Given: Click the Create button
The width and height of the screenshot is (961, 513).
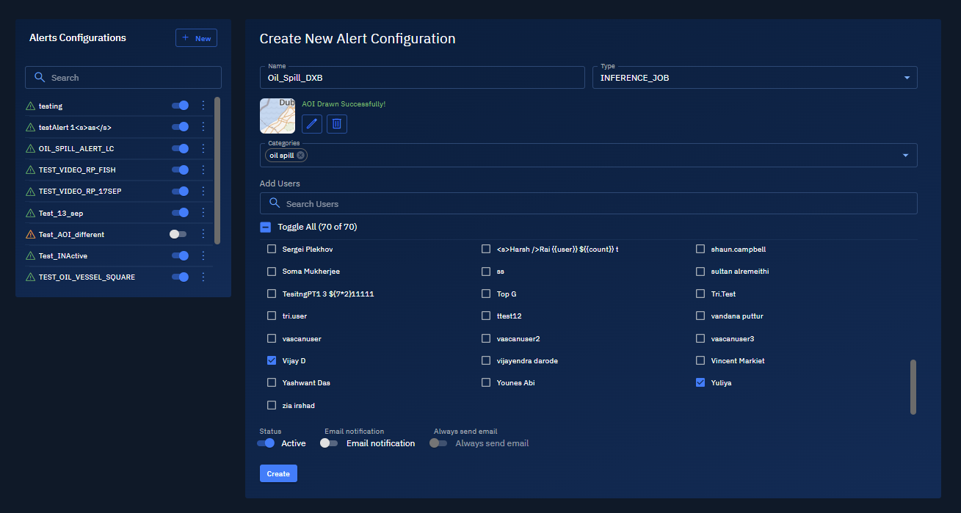Looking at the screenshot, I should tap(278, 474).
